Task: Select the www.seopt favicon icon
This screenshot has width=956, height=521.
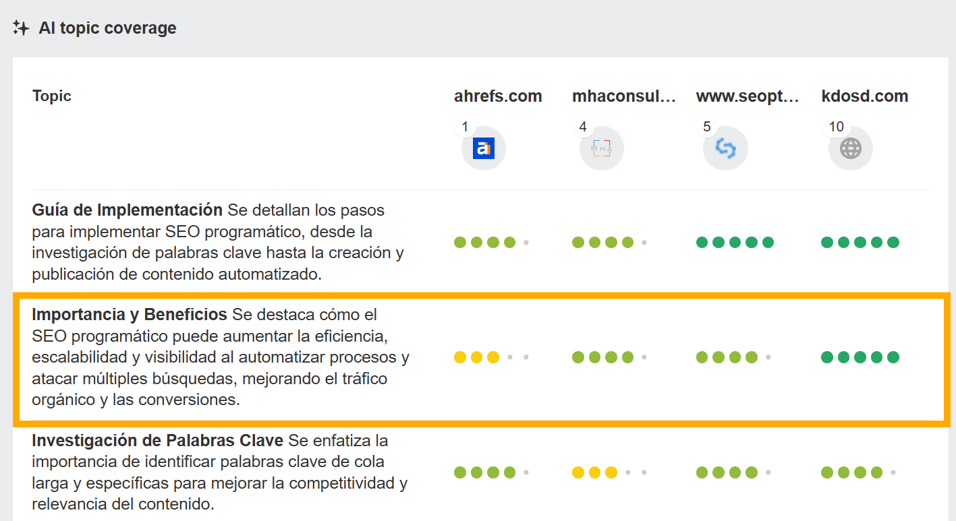Action: pyautogui.click(x=725, y=147)
